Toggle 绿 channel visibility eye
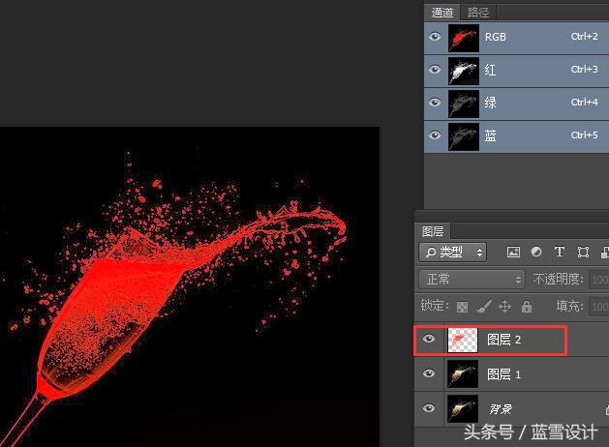The width and height of the screenshot is (609, 447). (435, 103)
